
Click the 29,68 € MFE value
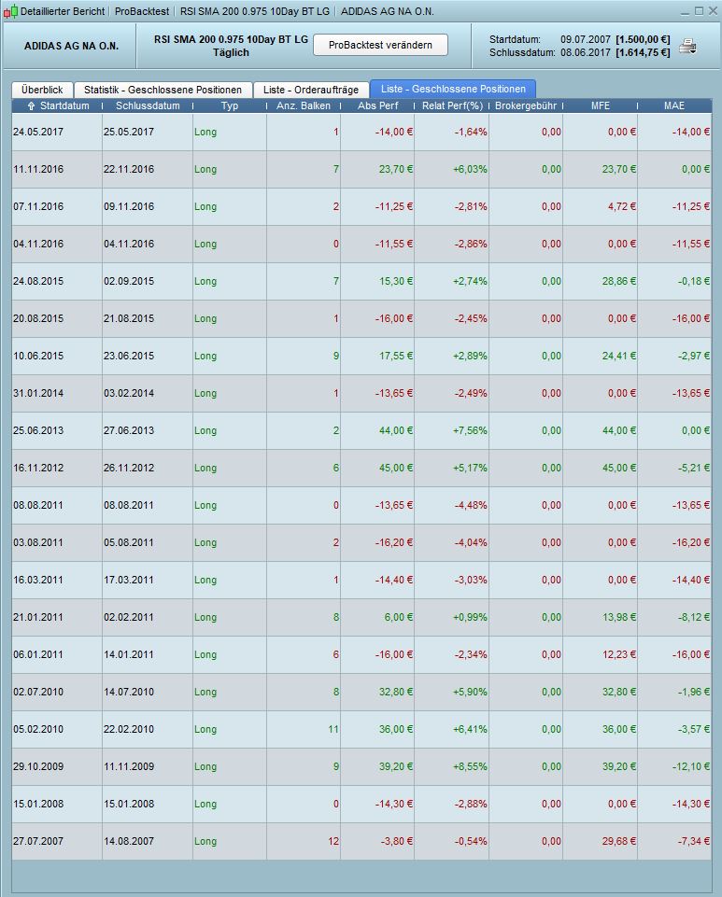pos(619,842)
